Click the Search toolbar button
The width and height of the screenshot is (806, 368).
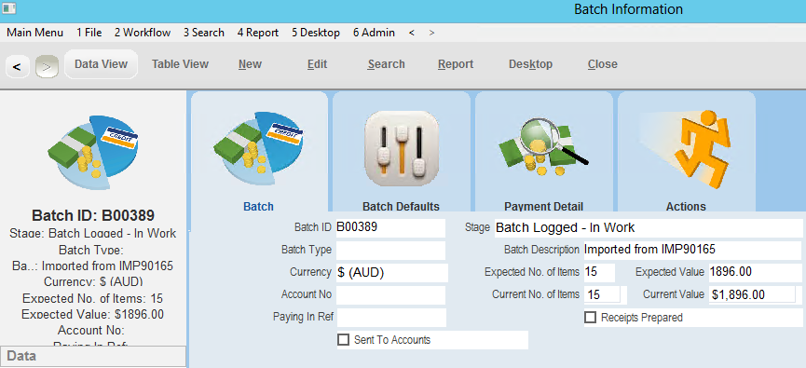(386, 64)
